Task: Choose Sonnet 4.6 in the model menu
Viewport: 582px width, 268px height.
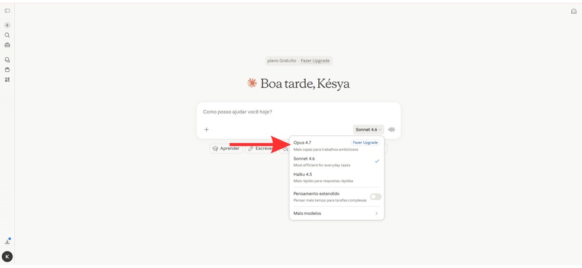Action: (337, 161)
